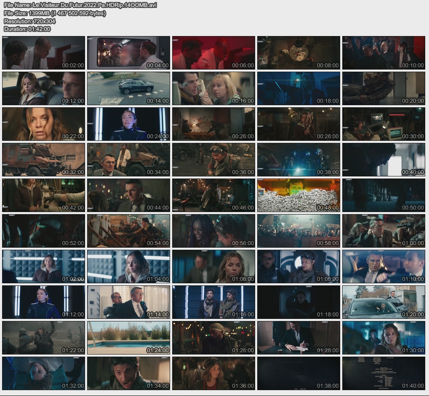Open the end credits thumbnail at 01:40:00
The width and height of the screenshot is (429, 396).
383,373
